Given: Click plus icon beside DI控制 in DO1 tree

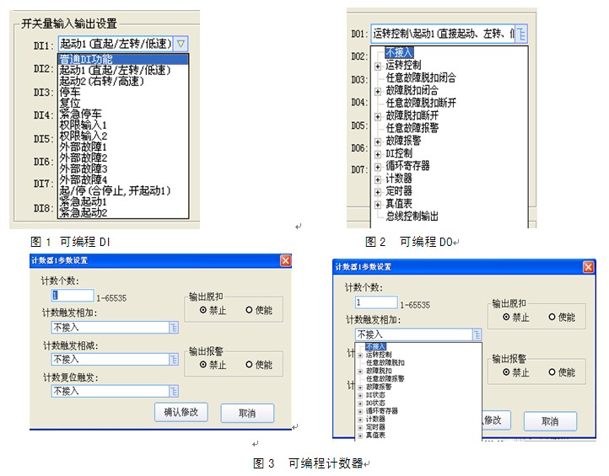Looking at the screenshot, I should pyautogui.click(x=378, y=154).
